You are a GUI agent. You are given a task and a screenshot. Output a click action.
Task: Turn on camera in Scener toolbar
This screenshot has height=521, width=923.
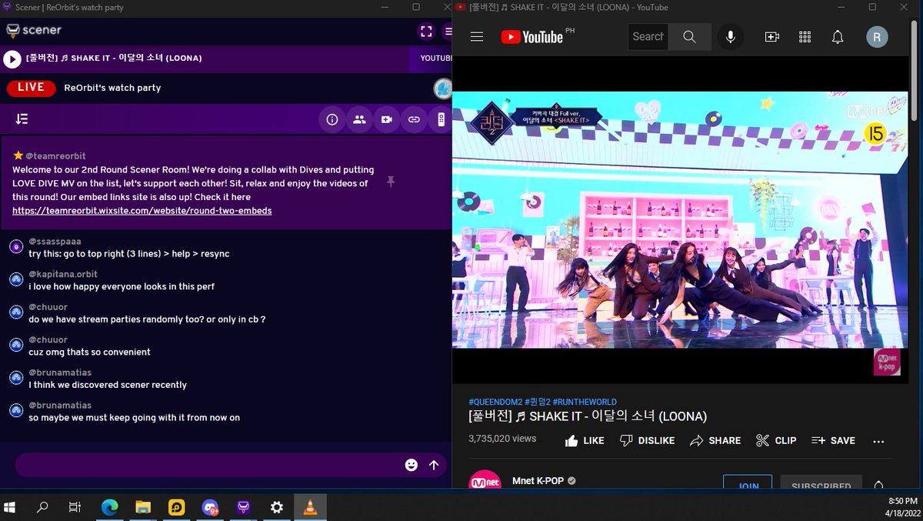[386, 119]
